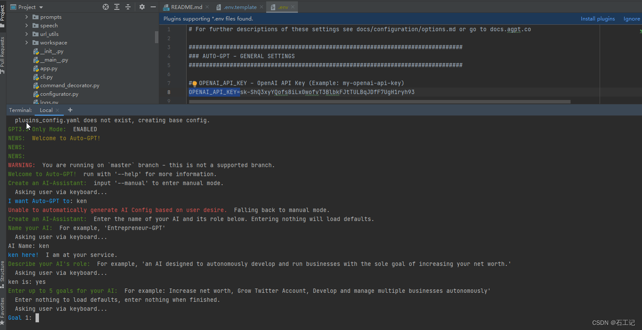This screenshot has width=642, height=330.
Task: Open Project panel settings gear
Action: click(x=142, y=7)
